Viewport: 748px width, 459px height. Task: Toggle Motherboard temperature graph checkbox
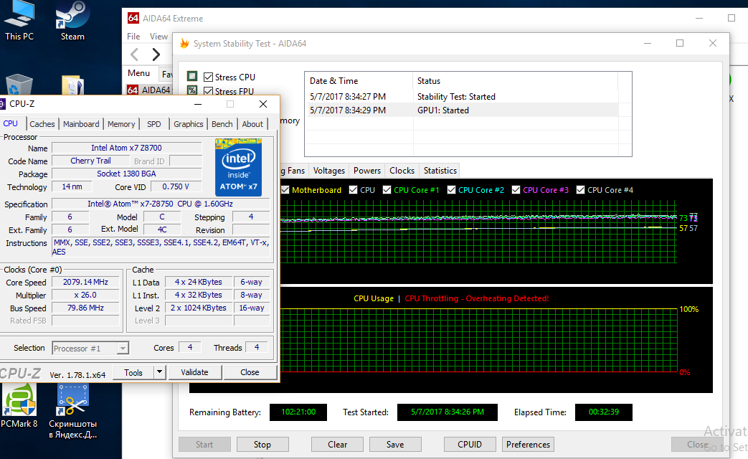point(285,190)
